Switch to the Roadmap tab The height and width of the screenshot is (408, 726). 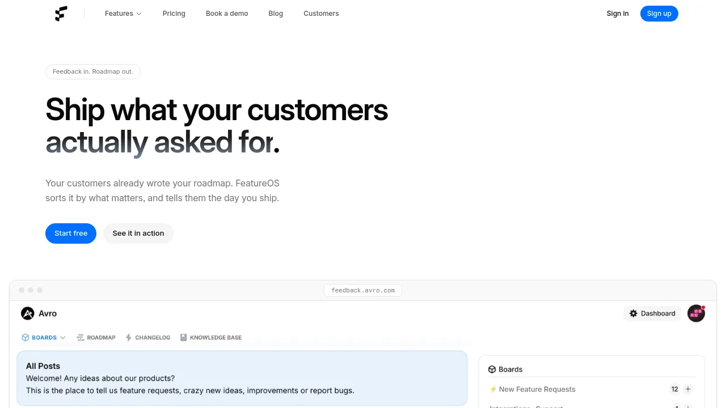[x=96, y=338]
